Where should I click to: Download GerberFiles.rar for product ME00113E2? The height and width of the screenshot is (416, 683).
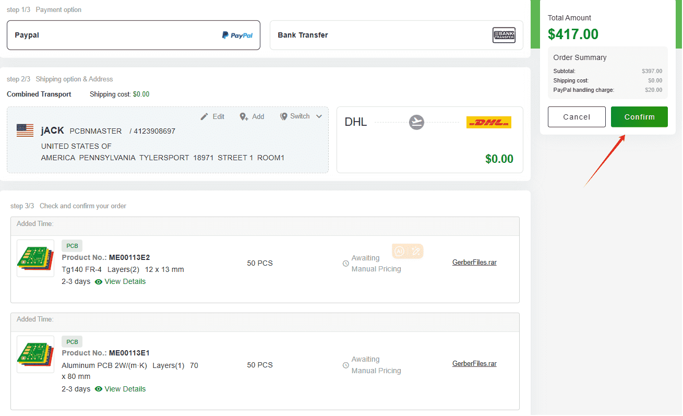pyautogui.click(x=474, y=262)
